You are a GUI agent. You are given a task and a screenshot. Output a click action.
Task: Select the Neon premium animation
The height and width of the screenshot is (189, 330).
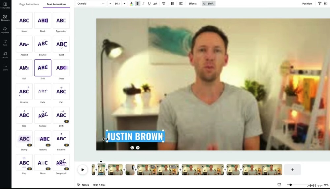point(43,163)
